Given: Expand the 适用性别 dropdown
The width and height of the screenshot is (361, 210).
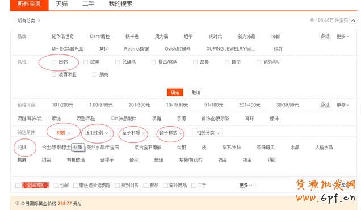Looking at the screenshot, I should click(96, 133).
